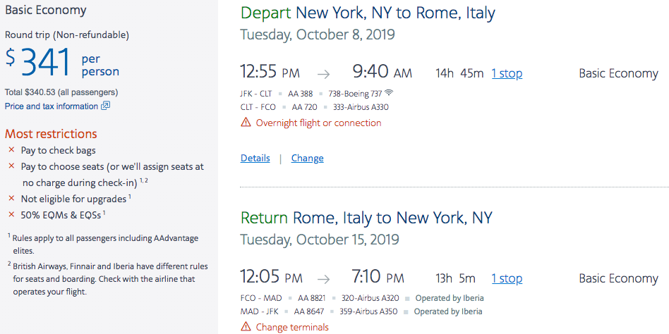Click the AA 720 flight number
669x334 pixels.
click(305, 107)
